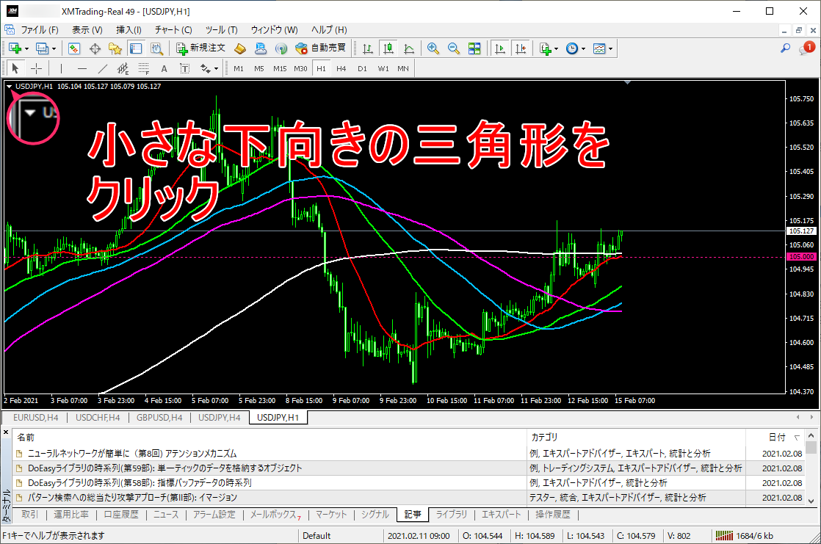Open the Indicators list dropdown
This screenshot has height=544, width=821.
(549, 48)
